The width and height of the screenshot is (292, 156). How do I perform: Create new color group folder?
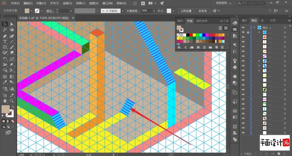[x=210, y=48]
